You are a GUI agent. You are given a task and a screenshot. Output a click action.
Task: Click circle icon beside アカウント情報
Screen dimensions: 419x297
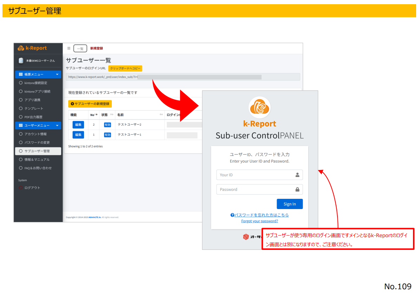(x=21, y=134)
